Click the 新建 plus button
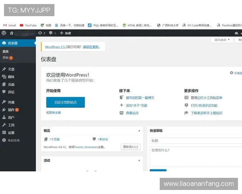Screen dimensions: 242x194 point(65,33)
